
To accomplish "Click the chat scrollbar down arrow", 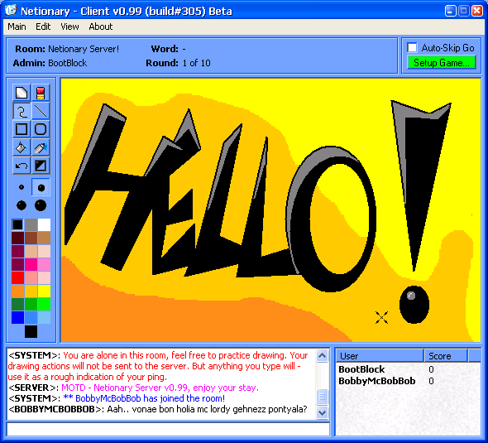I will tap(322, 412).
